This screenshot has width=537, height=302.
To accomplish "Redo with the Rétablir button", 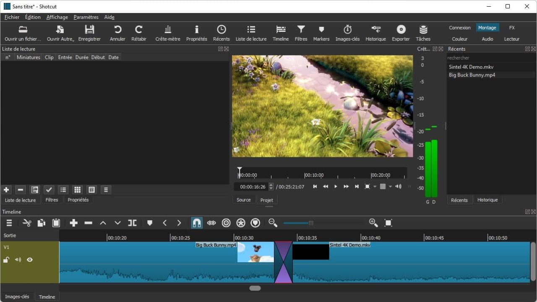I will [x=139, y=33].
